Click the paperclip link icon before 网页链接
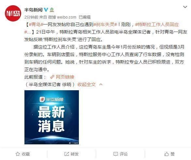 (x=52, y=77)
